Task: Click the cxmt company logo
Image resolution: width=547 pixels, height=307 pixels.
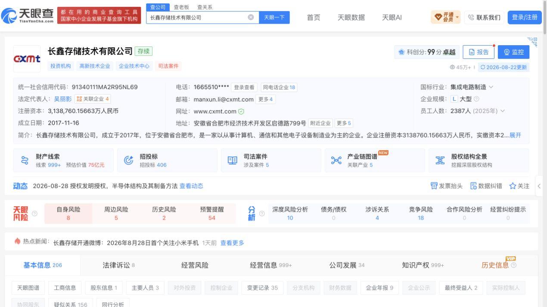Action: tap(27, 58)
